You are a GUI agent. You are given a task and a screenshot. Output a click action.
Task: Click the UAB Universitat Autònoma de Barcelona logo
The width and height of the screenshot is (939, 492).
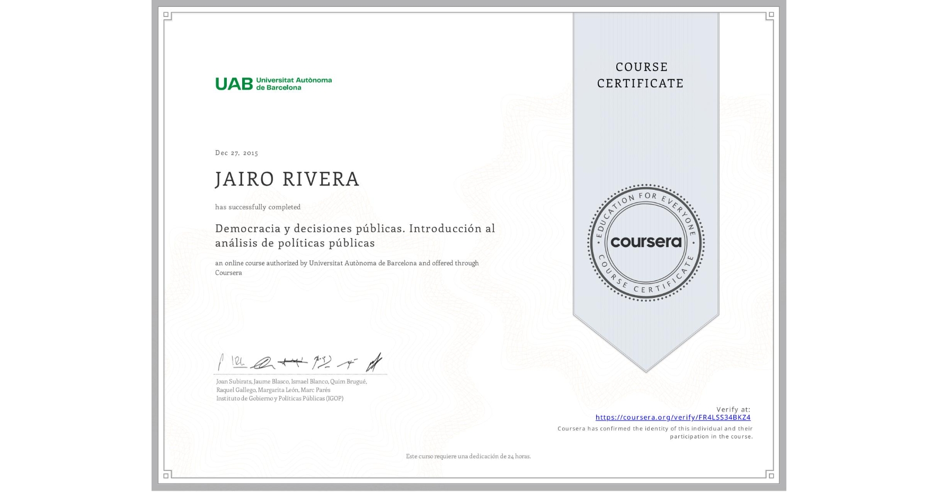click(x=273, y=84)
